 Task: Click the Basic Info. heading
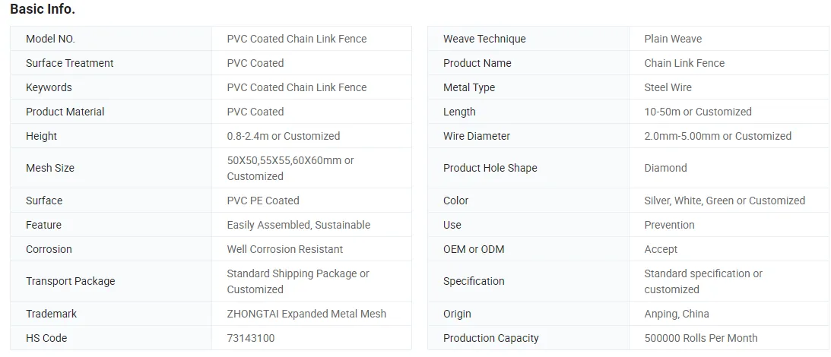click(43, 9)
